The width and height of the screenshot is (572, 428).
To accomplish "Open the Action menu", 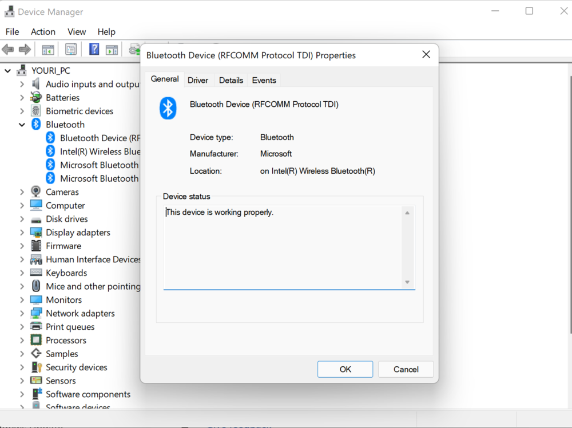I will click(43, 32).
